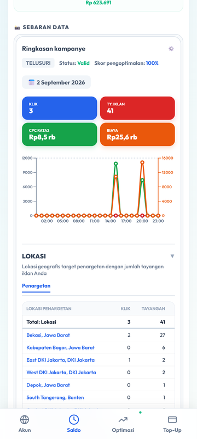
Task: Tap the TELUSURI badge
Action: [38, 63]
